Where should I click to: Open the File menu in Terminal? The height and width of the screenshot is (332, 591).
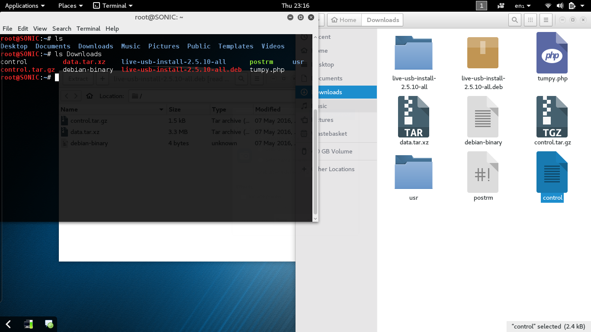[7, 29]
